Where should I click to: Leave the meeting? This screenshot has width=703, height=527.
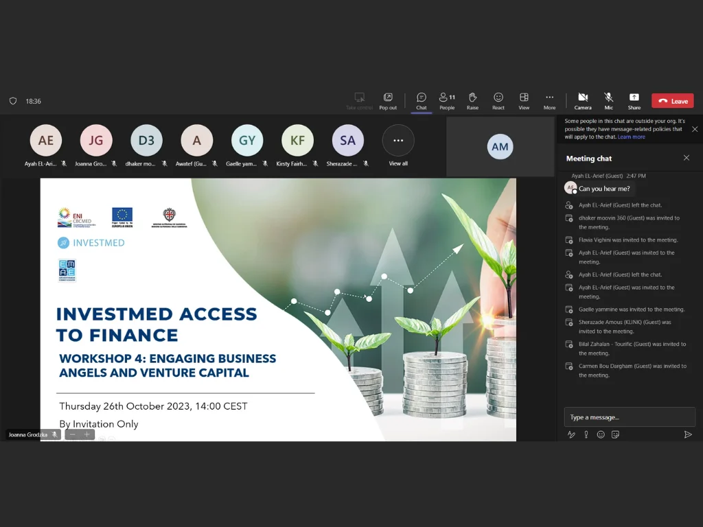click(673, 101)
